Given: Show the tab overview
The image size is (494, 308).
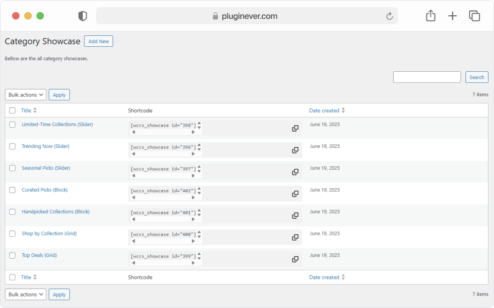Looking at the screenshot, I should [x=475, y=16].
